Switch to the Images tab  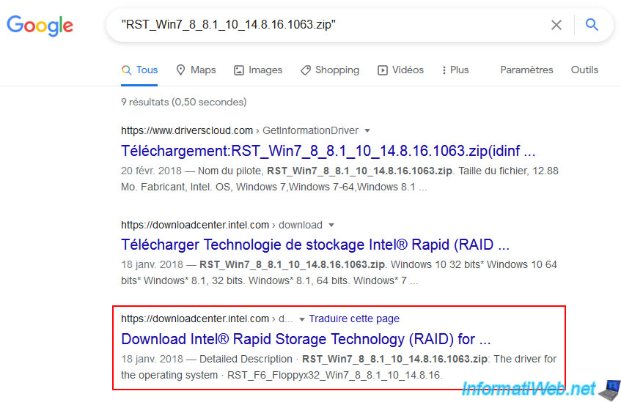(x=258, y=70)
